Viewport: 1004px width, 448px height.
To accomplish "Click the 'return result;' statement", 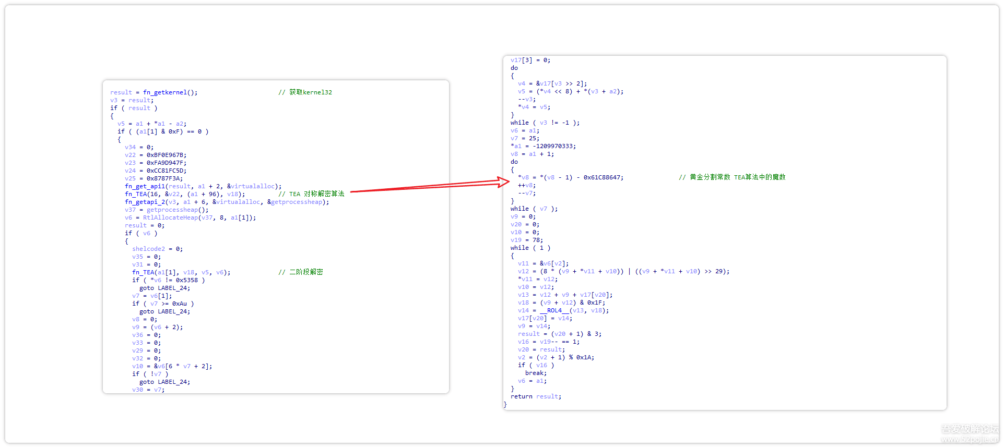I will (536, 396).
